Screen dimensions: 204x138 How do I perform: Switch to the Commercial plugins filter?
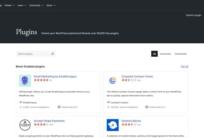point(181,54)
